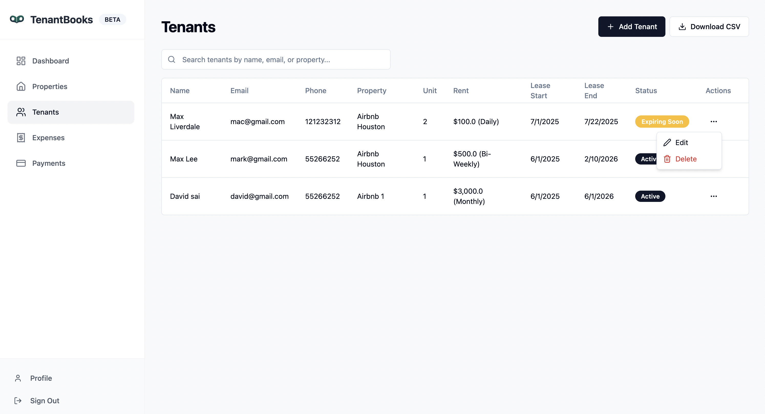765x414 pixels.
Task: Click the Phone column header
Action: point(316,91)
